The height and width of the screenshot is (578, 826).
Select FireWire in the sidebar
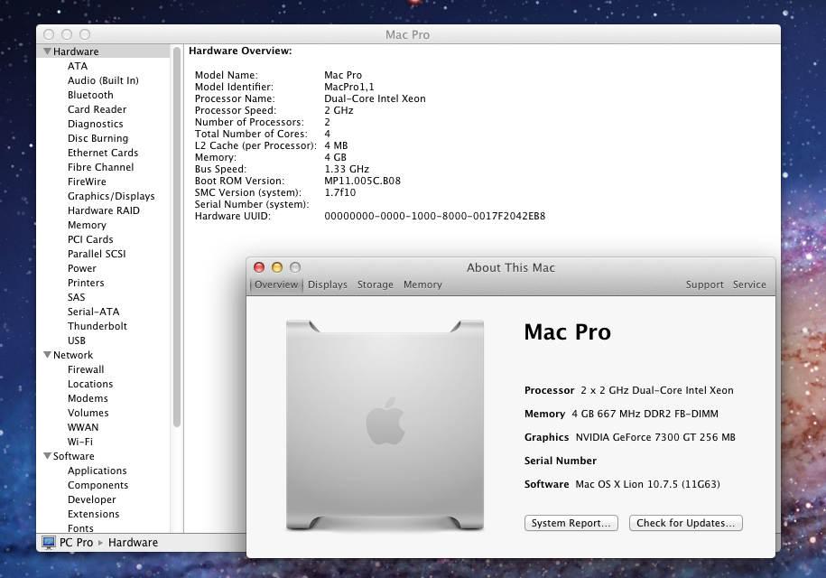tap(87, 182)
